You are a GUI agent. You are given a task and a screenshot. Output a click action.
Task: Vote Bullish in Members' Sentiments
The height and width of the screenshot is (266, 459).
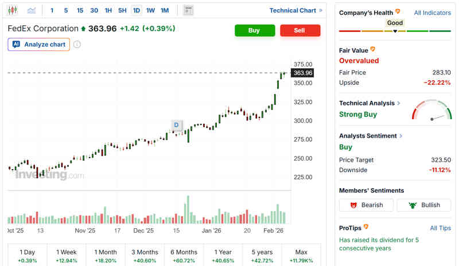[x=423, y=205]
